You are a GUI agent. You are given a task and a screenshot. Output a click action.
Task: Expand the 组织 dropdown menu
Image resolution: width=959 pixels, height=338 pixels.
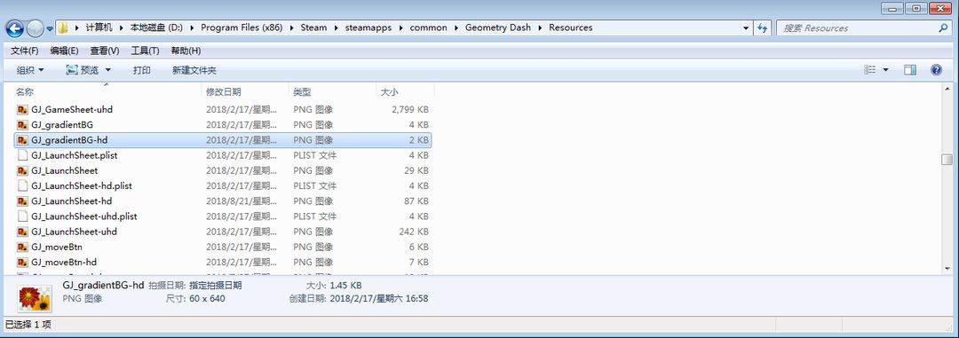[30, 70]
